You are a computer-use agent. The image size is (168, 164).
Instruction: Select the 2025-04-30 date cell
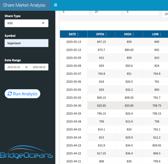tap(73, 106)
